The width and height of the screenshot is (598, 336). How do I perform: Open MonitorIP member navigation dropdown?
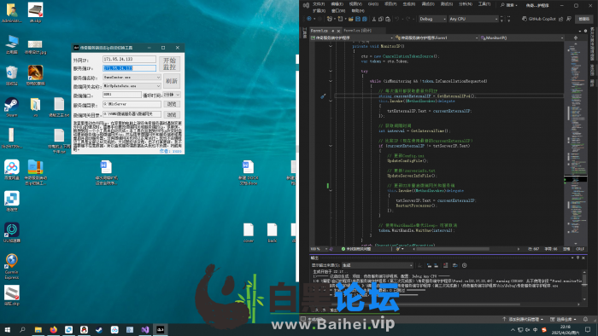[x=522, y=38]
